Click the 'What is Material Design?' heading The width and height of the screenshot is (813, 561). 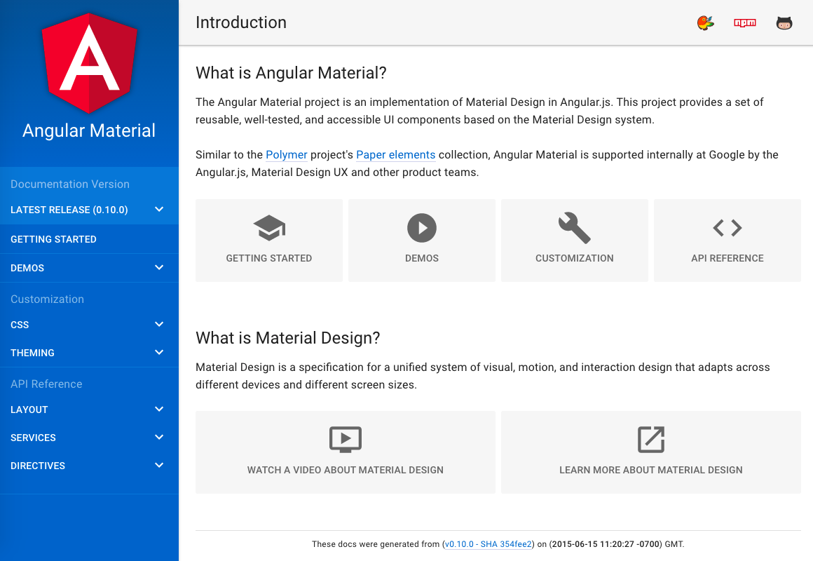pyautogui.click(x=288, y=338)
